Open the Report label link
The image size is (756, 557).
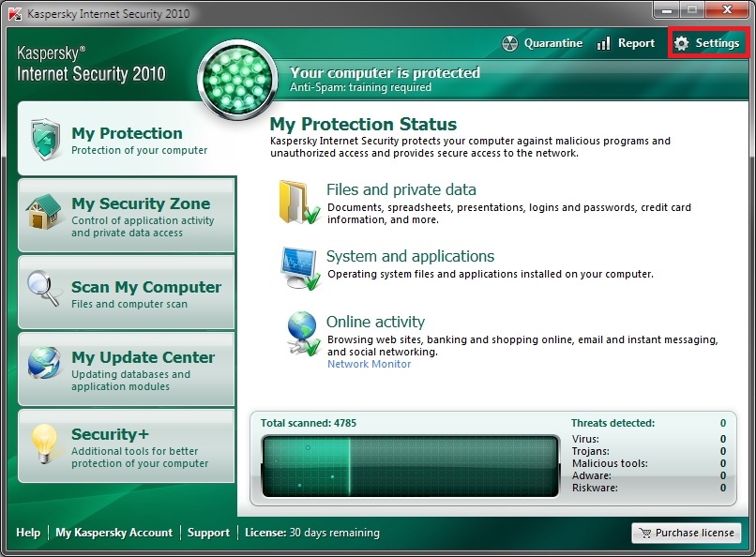637,43
